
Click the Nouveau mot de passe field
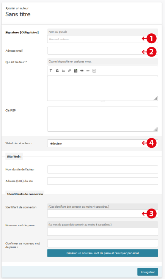[102, 232]
